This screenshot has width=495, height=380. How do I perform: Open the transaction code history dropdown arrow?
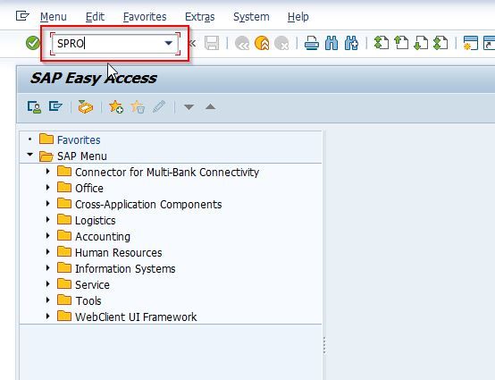169,43
